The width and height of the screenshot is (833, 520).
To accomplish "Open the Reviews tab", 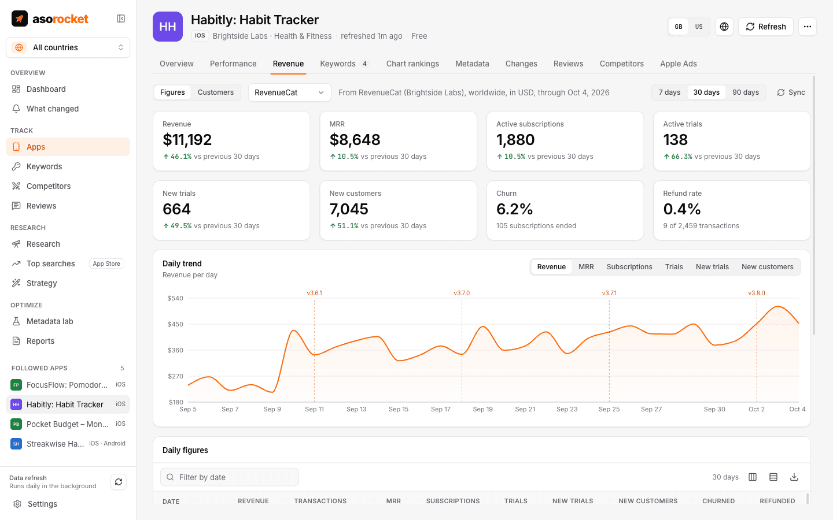I will coord(569,64).
